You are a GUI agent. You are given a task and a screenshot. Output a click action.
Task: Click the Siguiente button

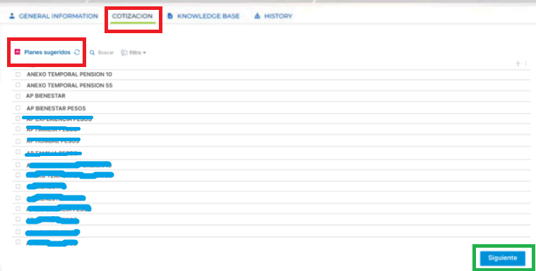503,258
